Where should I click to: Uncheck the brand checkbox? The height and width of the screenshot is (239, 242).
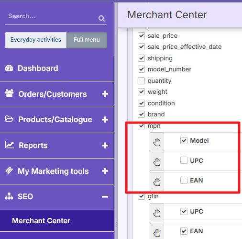(141, 114)
